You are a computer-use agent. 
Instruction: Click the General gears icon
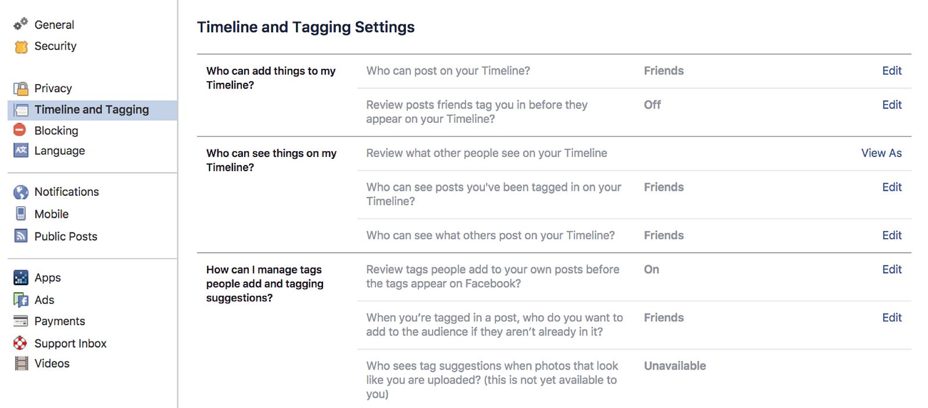tap(21, 24)
